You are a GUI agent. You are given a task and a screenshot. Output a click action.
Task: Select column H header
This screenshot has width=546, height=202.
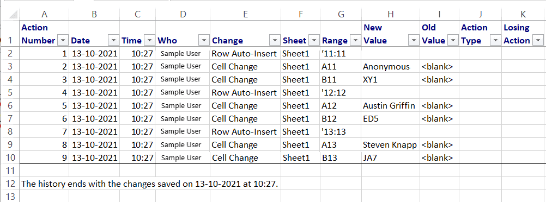pyautogui.click(x=391, y=14)
